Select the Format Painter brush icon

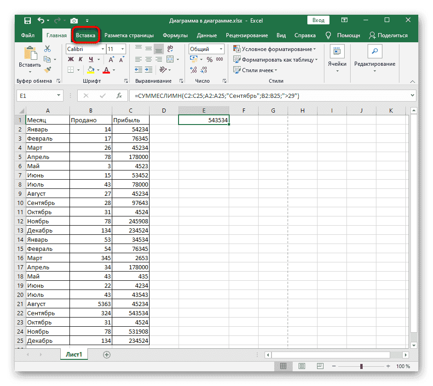pos(47,69)
